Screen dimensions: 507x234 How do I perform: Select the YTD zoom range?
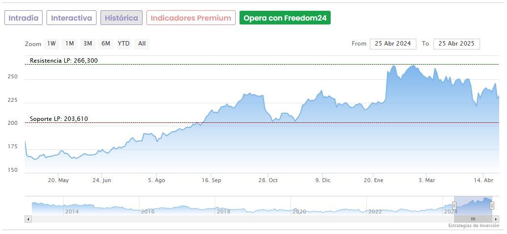(123, 44)
